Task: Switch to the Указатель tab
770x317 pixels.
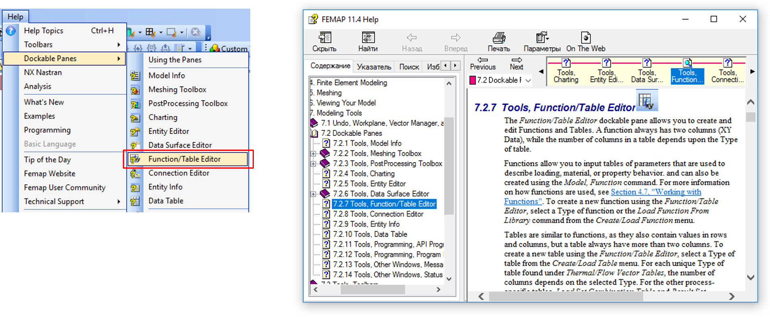Action: click(x=374, y=67)
